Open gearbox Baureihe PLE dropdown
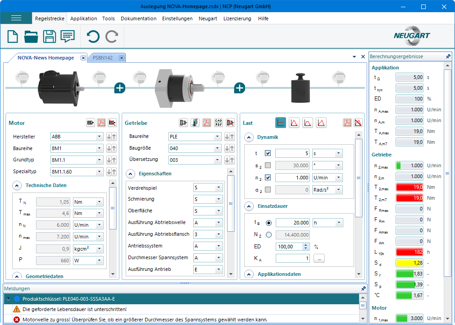This screenshot has height=325, width=455. click(x=217, y=137)
